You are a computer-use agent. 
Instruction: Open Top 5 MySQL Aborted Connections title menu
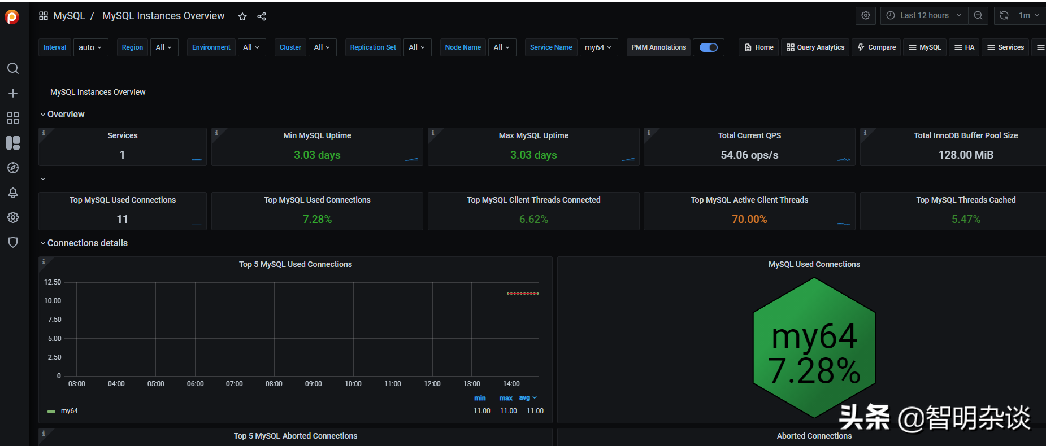tap(296, 436)
